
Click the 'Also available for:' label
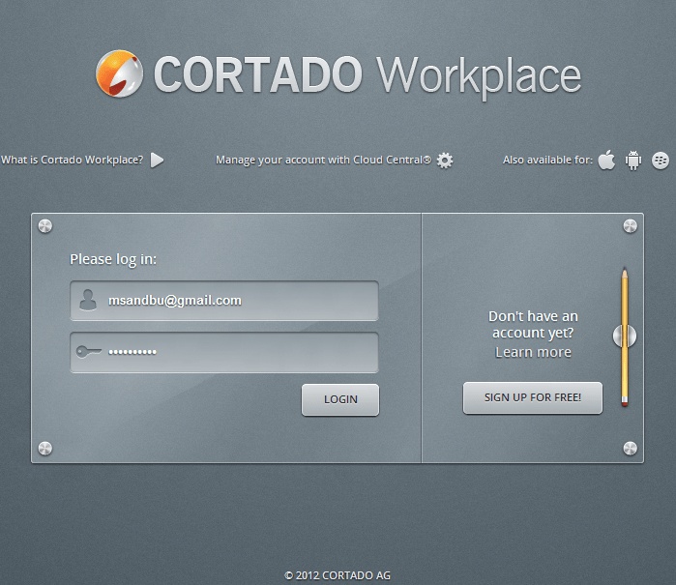point(547,160)
